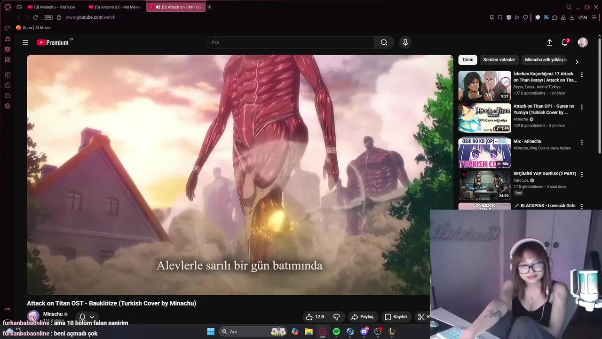Expand the notification bell dropdown under Minachu

pos(92,317)
